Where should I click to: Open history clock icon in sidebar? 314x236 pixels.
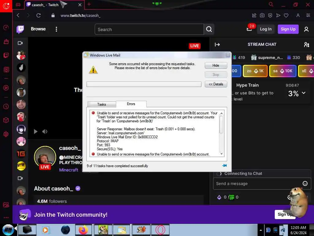pyautogui.click(x=6, y=106)
